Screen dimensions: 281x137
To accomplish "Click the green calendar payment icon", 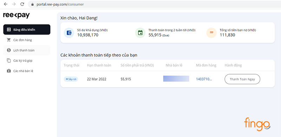I will click(140, 33).
